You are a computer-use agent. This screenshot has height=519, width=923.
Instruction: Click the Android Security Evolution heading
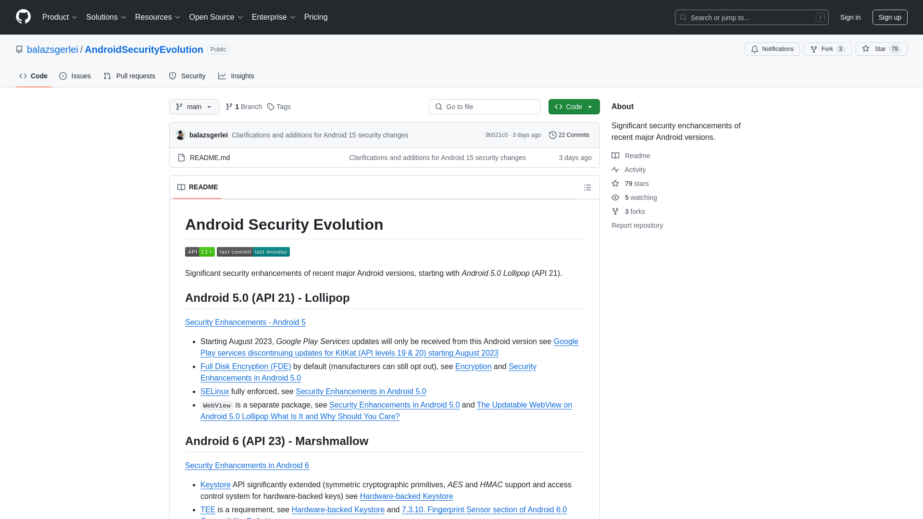pos(284,224)
